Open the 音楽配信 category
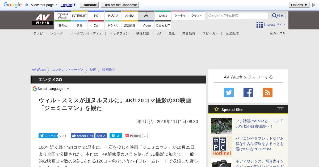This screenshot has height=167, width=319. [x=232, y=33]
